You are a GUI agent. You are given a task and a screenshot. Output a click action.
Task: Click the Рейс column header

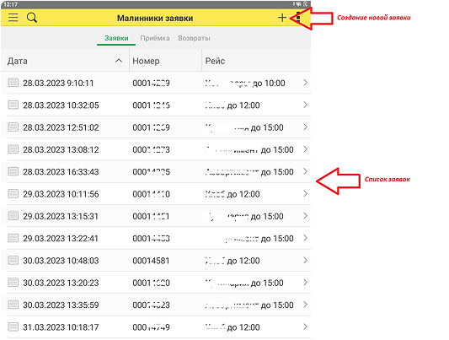[215, 61]
